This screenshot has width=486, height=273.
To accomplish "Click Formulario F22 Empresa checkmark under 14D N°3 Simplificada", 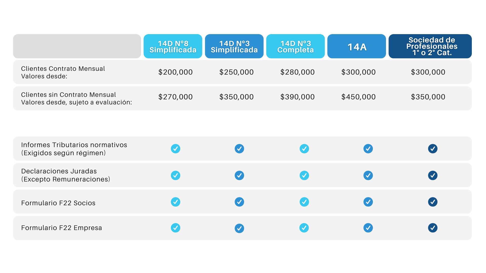I will [239, 228].
